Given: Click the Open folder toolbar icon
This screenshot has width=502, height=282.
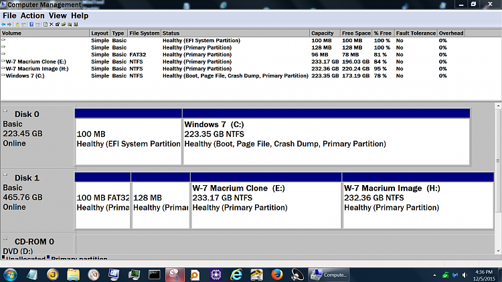Looking at the screenshot, I should (64, 24).
